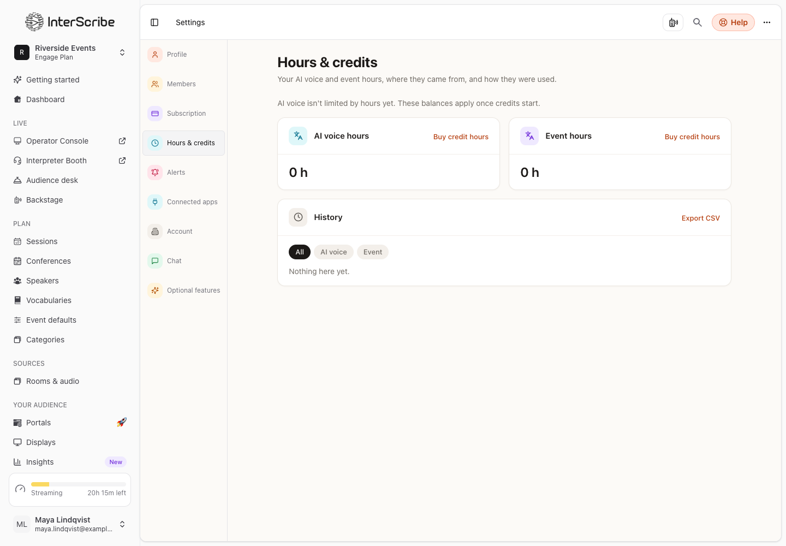Image resolution: width=786 pixels, height=546 pixels.
Task: Click the Chat bubble icon
Action: pyautogui.click(x=155, y=261)
